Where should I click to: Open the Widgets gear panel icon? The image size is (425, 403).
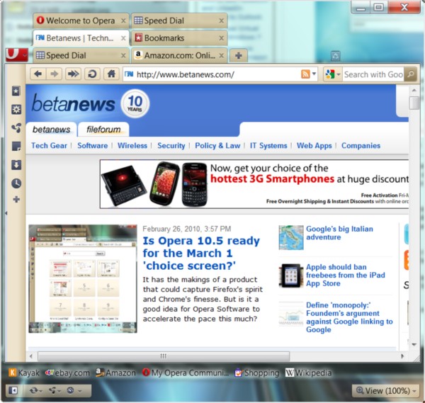[x=16, y=110]
